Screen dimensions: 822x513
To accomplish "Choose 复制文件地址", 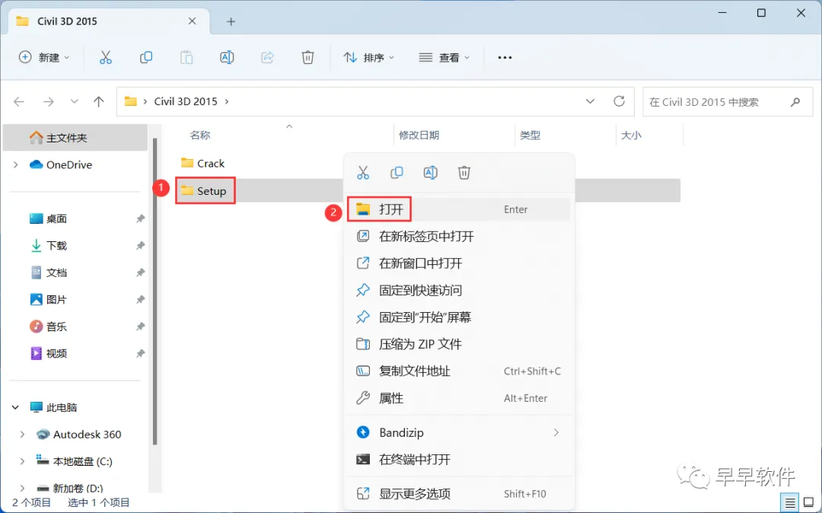I will tap(459, 371).
